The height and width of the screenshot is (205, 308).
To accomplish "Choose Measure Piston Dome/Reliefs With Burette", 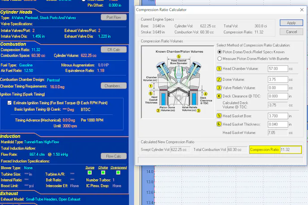I will click(219, 58).
